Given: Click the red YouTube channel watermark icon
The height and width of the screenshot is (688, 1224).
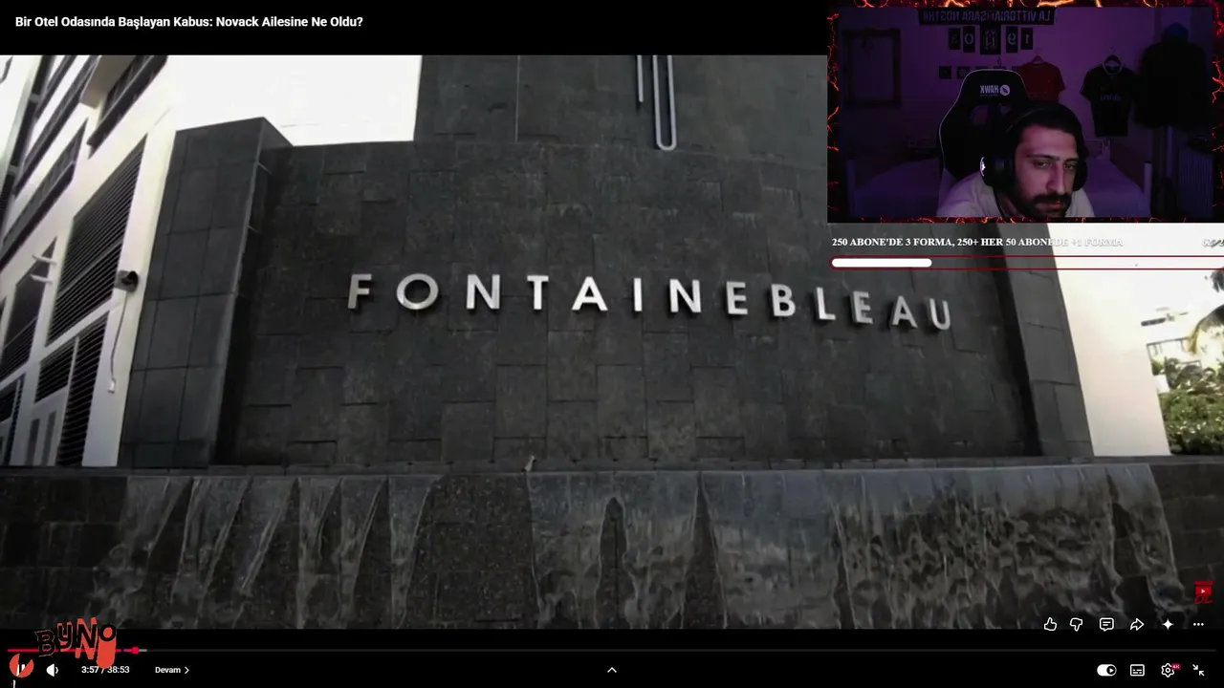Looking at the screenshot, I should coord(1203,592).
